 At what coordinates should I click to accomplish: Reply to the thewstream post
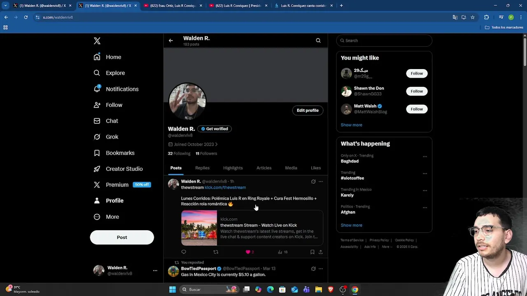coord(184,252)
